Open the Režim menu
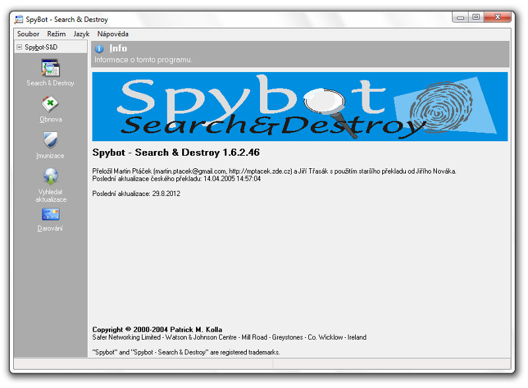Screen dimensions: 528x388 point(56,34)
